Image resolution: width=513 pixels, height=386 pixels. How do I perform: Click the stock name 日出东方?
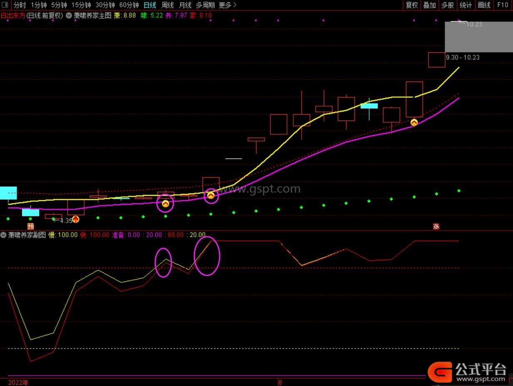[x=13, y=15]
